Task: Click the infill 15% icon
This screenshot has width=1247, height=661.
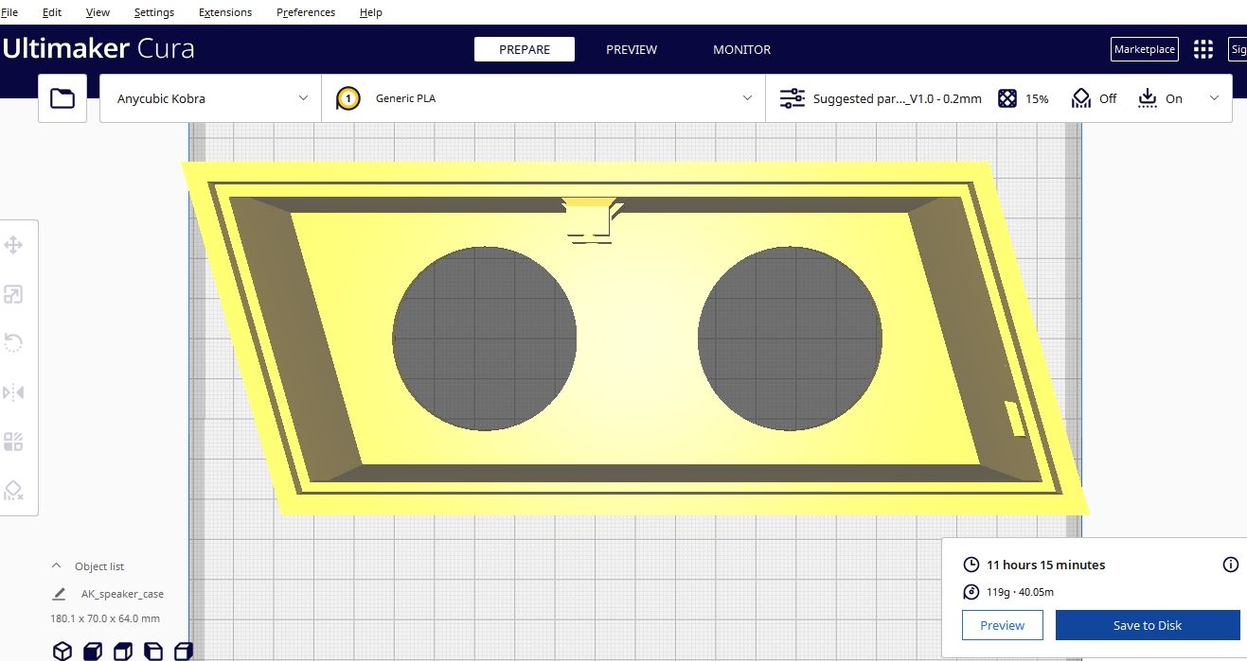Action: click(1007, 98)
